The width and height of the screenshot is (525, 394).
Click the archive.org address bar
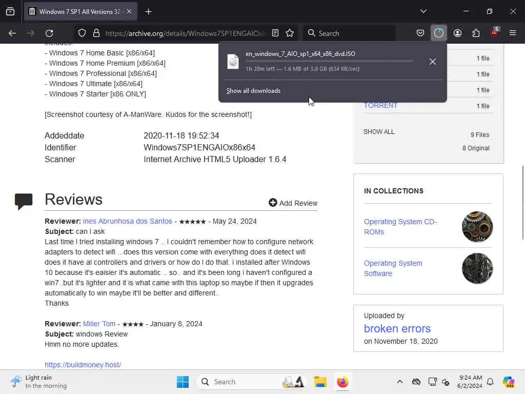[185, 33]
